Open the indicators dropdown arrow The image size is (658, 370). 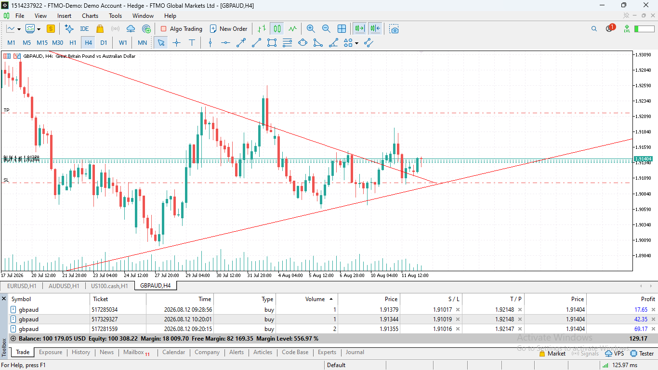point(39,29)
